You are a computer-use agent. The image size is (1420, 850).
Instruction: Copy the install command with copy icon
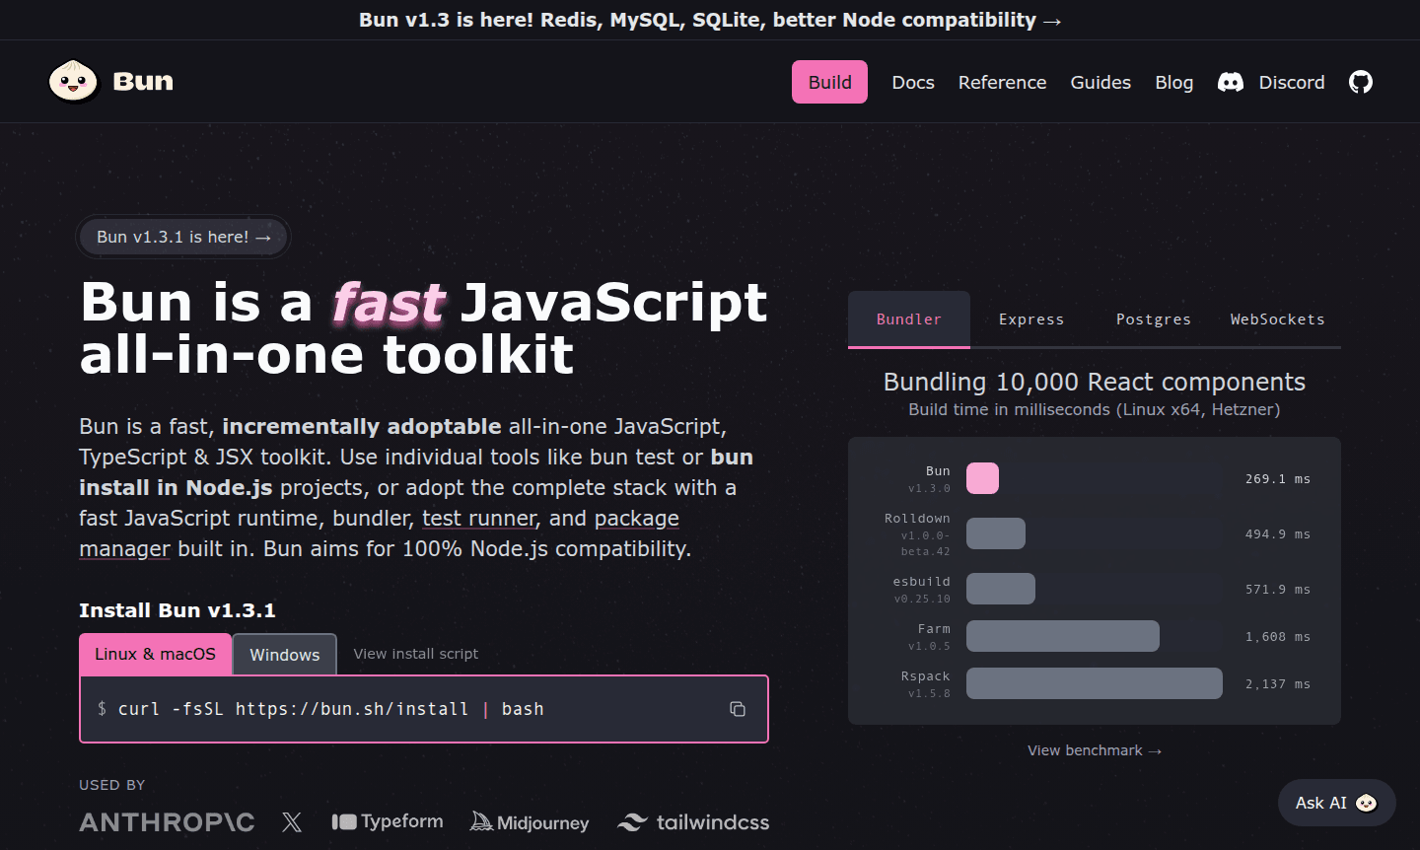tap(737, 709)
